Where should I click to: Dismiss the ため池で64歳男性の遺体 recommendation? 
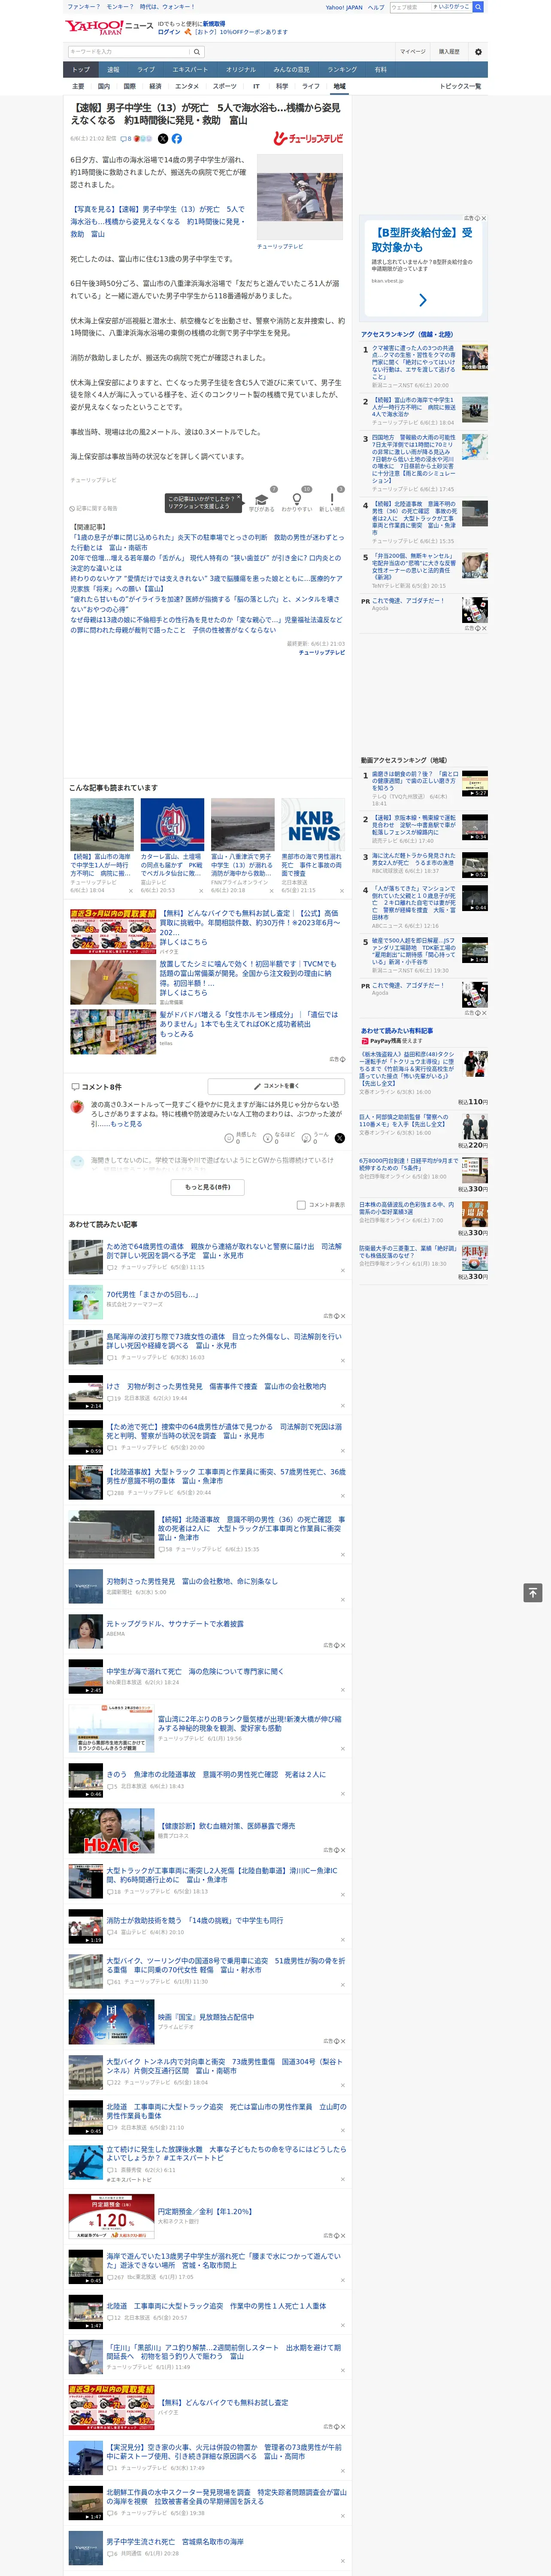click(343, 1270)
